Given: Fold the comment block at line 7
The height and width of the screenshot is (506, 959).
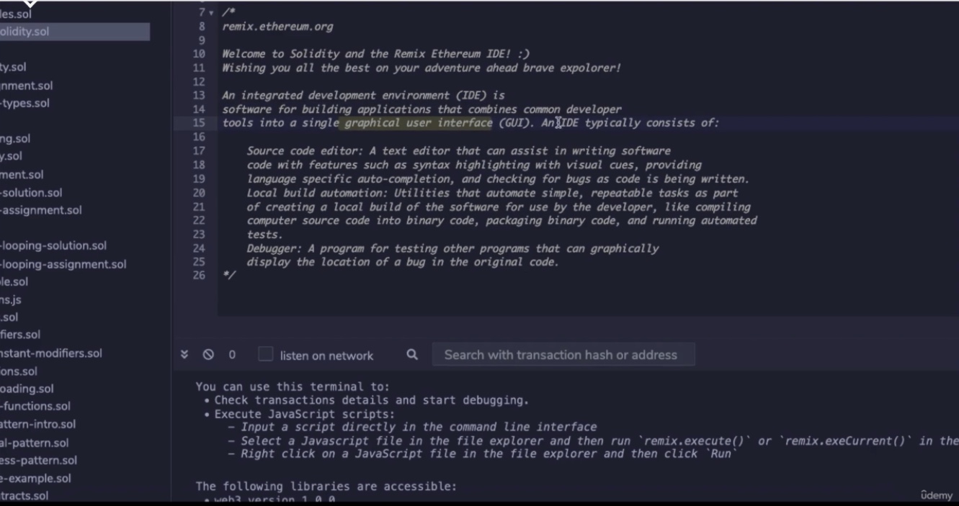Looking at the screenshot, I should point(211,13).
